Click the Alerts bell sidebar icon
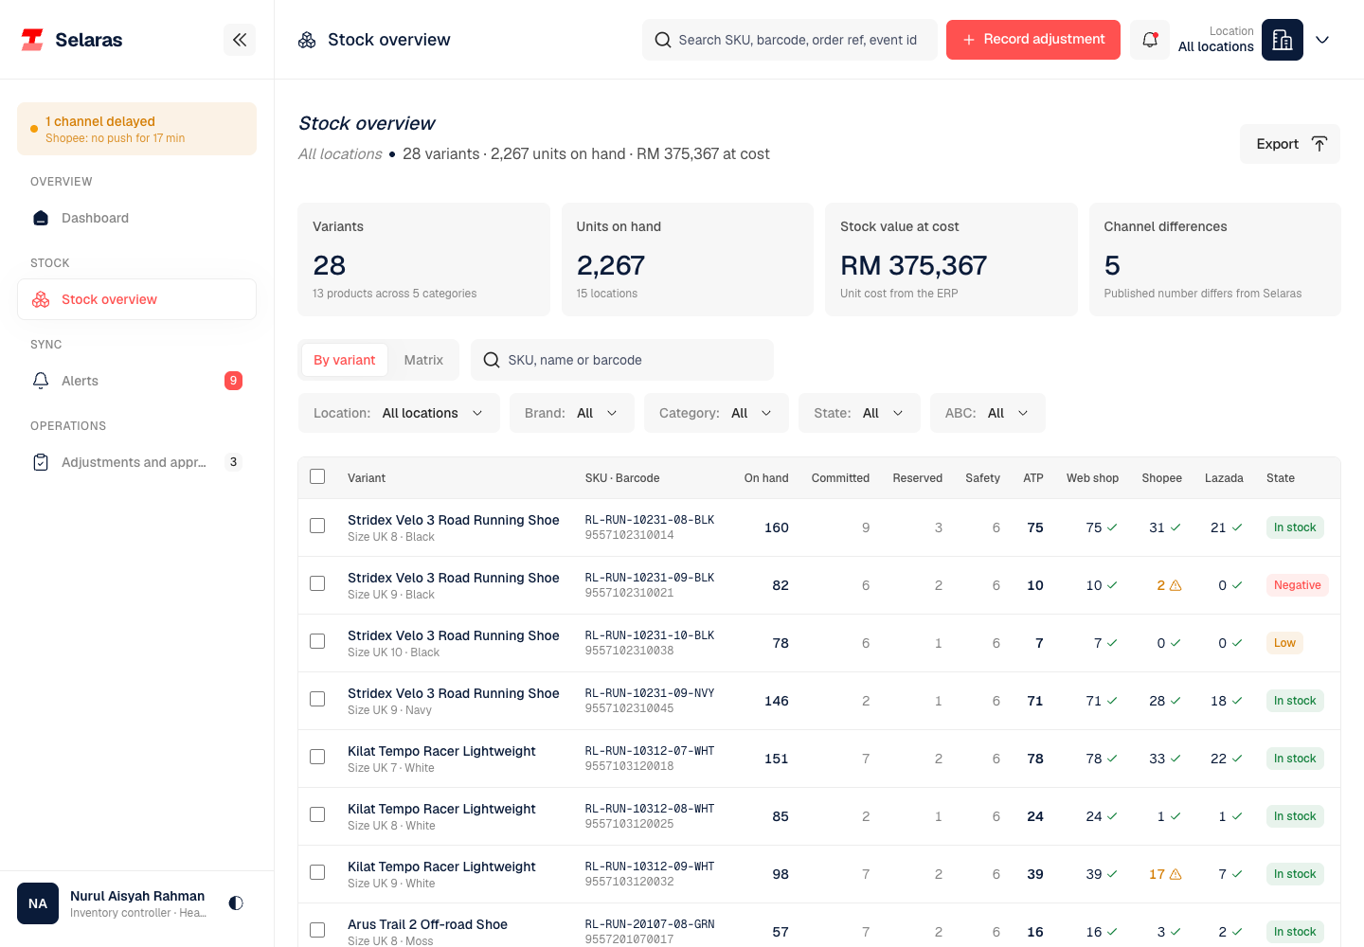This screenshot has height=947, width=1364. (x=41, y=381)
